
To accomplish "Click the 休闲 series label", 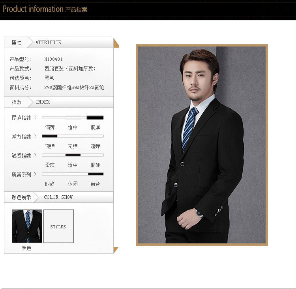I will pos(73,184).
